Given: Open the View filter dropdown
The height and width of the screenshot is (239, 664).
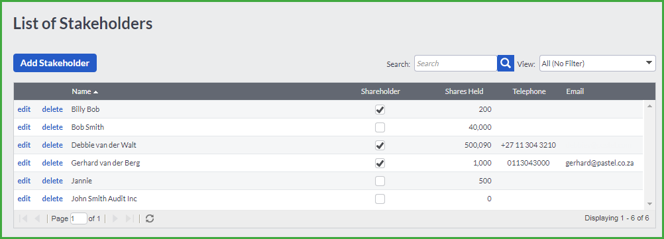Looking at the screenshot, I should tap(598, 64).
